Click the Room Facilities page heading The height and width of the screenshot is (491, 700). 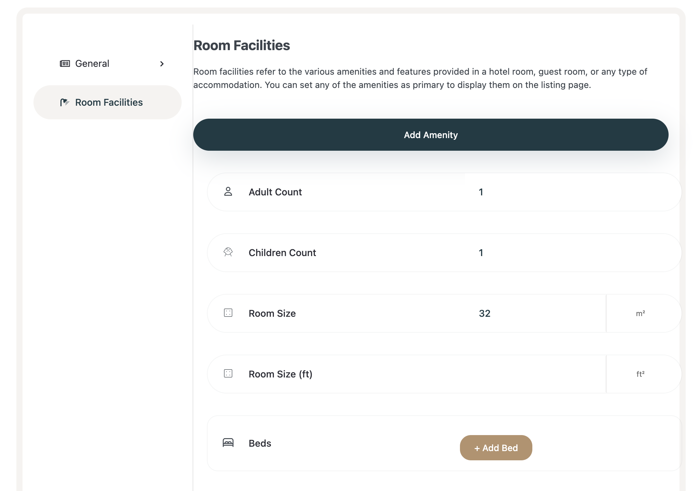pos(242,45)
